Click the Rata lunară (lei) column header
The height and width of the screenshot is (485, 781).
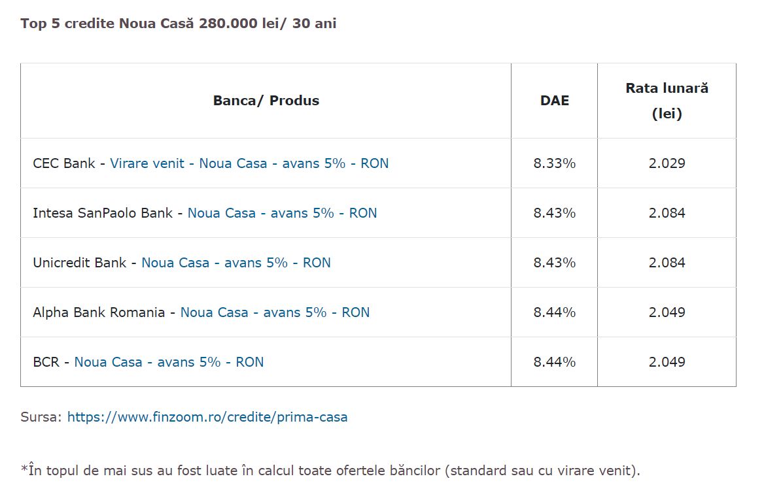[x=667, y=101]
